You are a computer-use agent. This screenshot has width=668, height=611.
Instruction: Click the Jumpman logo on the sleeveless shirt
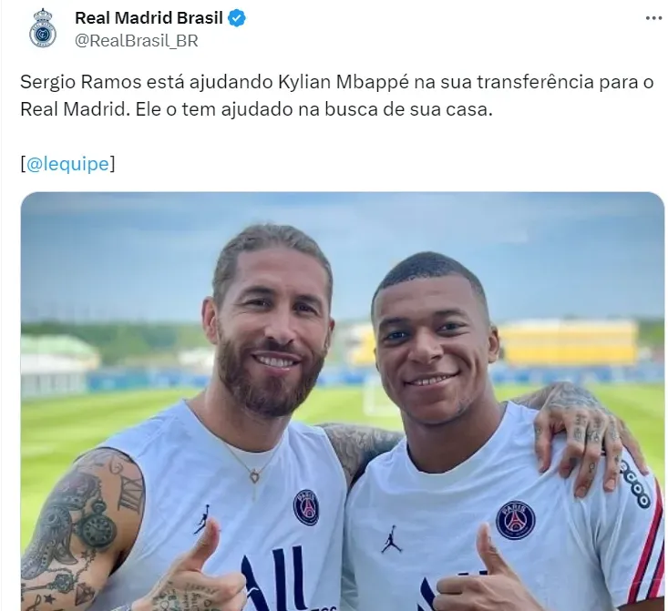coord(203,519)
